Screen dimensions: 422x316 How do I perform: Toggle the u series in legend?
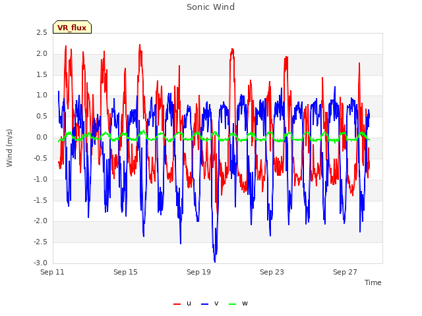click(x=182, y=303)
